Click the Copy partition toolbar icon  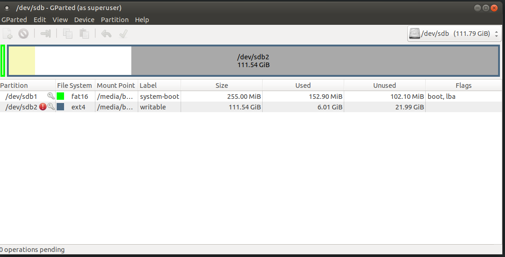tap(68, 34)
